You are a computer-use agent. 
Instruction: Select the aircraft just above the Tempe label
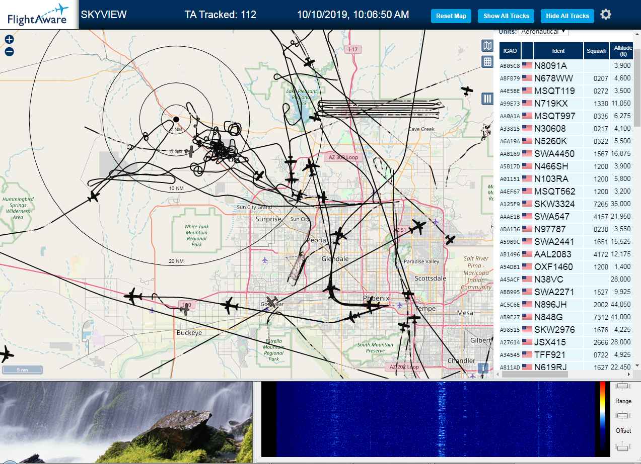pos(408,293)
